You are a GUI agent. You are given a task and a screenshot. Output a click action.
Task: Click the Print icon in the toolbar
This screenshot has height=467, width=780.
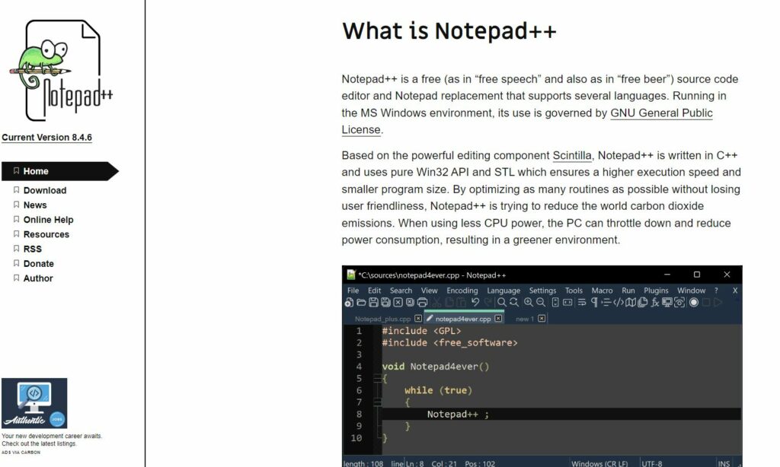pos(422,302)
